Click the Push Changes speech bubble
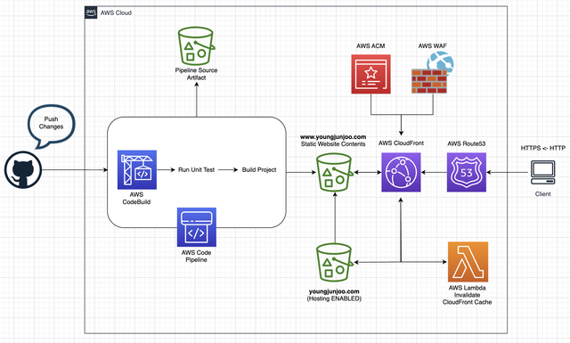This screenshot has height=343, width=570. 52,126
